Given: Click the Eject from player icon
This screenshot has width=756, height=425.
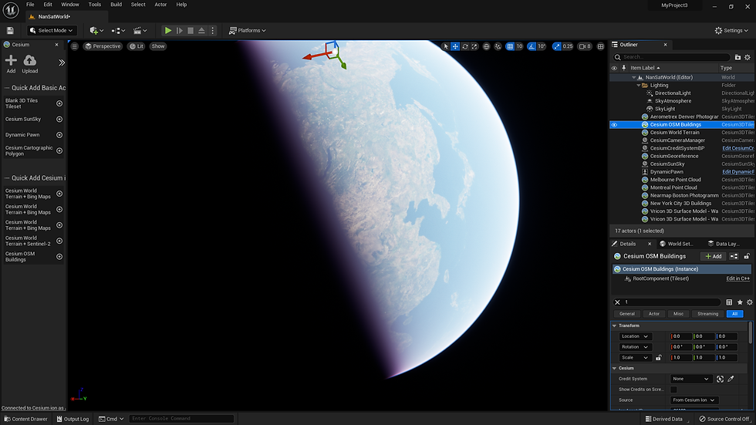Looking at the screenshot, I should point(201,30).
